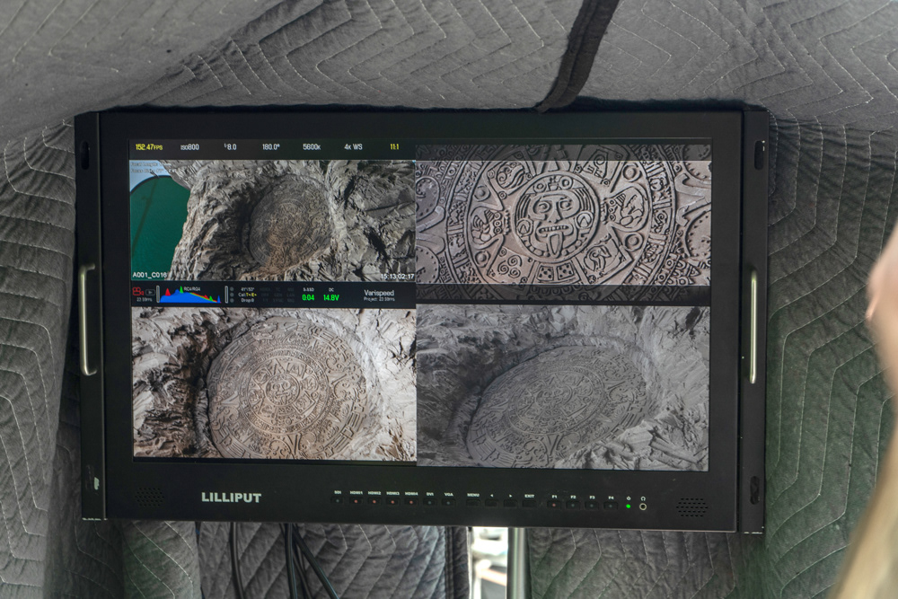Select the HDMI3 input button
The image size is (898, 599).
[x=392, y=502]
